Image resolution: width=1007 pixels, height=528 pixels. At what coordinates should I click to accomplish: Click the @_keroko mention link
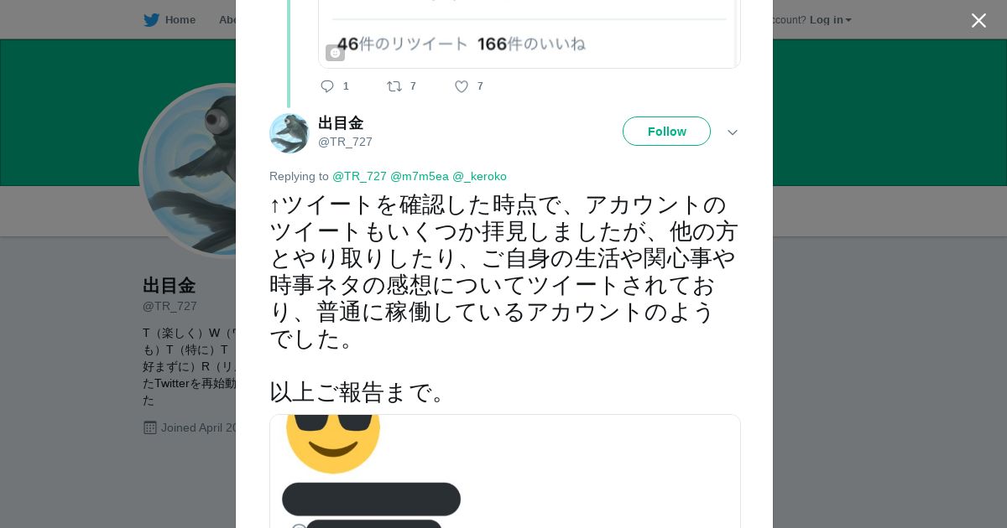[x=479, y=176]
